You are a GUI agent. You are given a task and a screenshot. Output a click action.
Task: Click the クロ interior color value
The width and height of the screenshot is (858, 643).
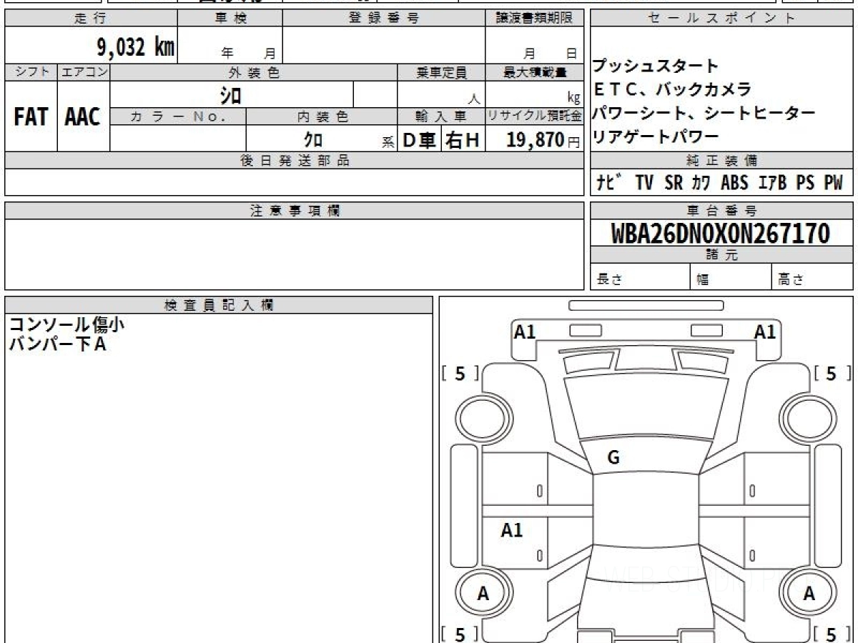[x=313, y=139]
